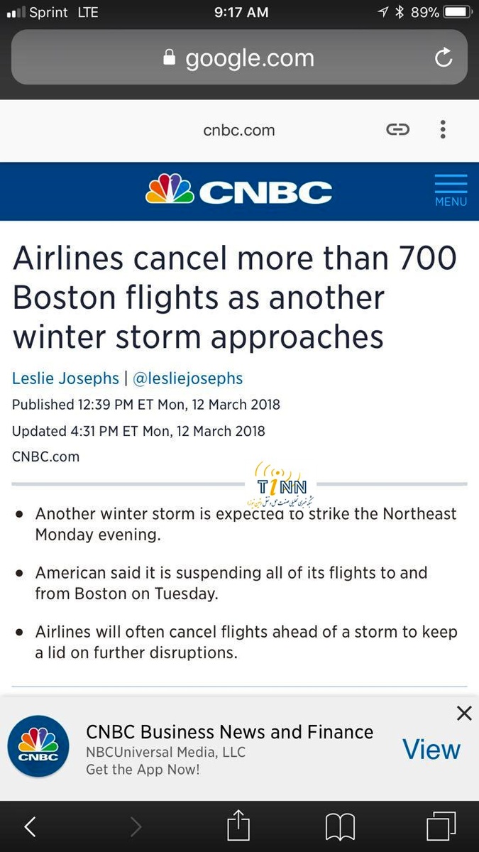This screenshot has width=479, height=852.
Task: Open the CNBC hamburger MENU
Action: pyautogui.click(x=451, y=190)
